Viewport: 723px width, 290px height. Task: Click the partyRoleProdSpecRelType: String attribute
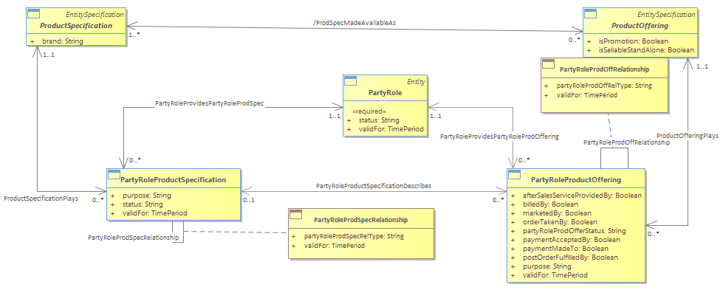354,236
